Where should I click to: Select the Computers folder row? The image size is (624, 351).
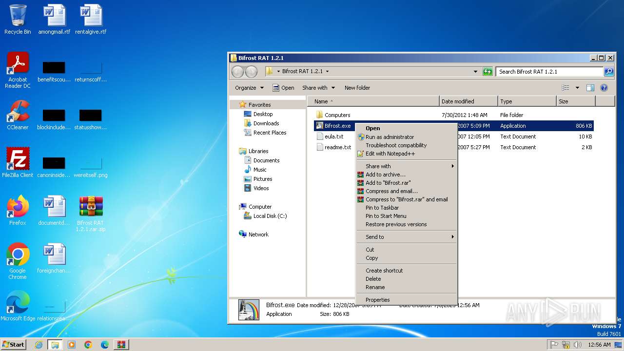(x=454, y=115)
